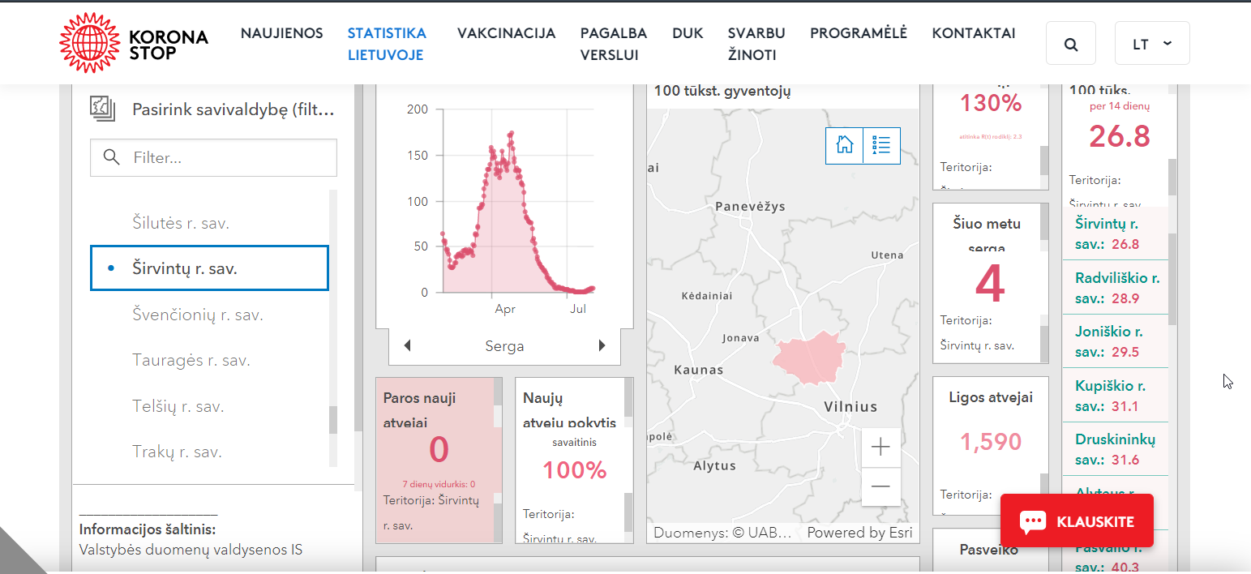Click the Powered by Esri link
The width and height of the screenshot is (1251, 574).
pos(859,533)
